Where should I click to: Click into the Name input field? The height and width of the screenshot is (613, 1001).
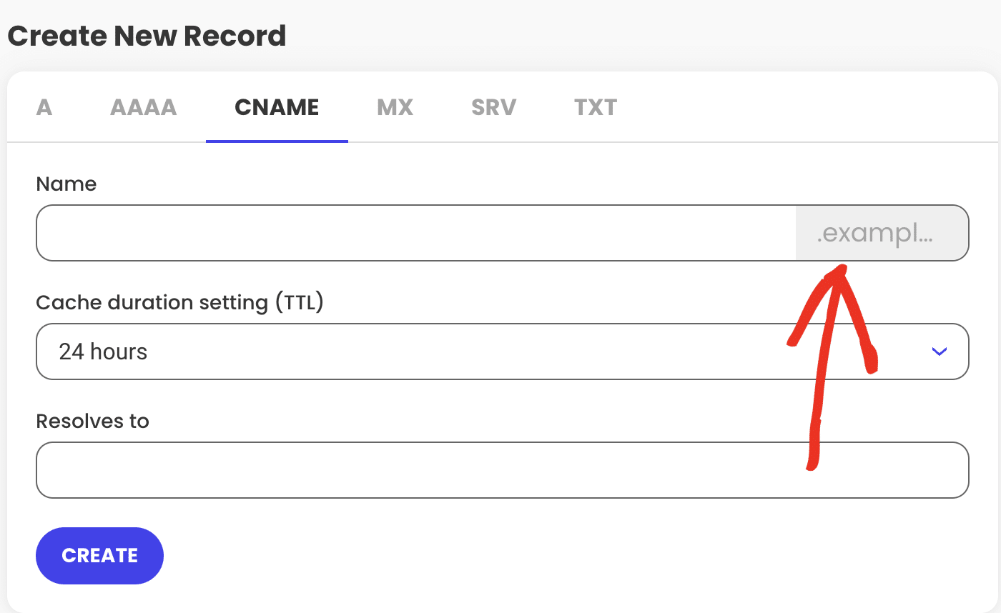point(415,233)
